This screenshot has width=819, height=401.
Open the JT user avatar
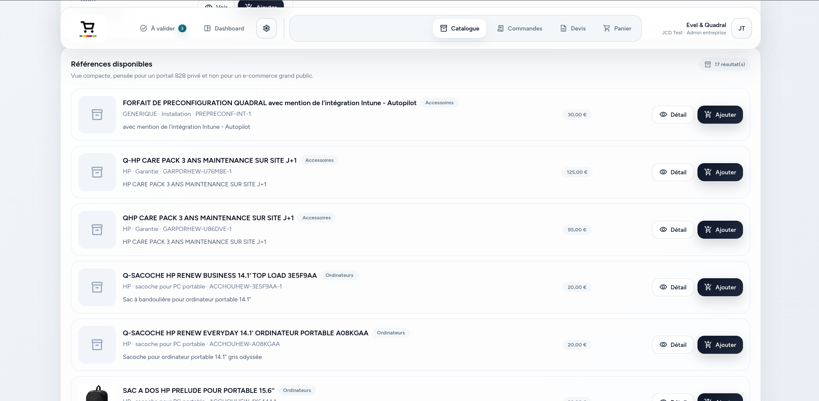click(x=742, y=28)
